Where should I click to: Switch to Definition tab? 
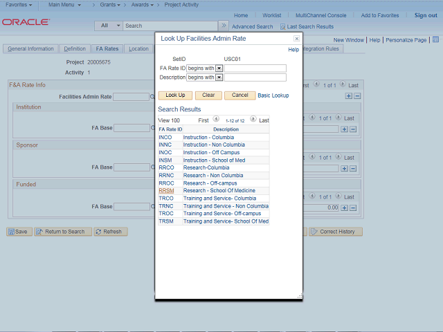pyautogui.click(x=75, y=49)
